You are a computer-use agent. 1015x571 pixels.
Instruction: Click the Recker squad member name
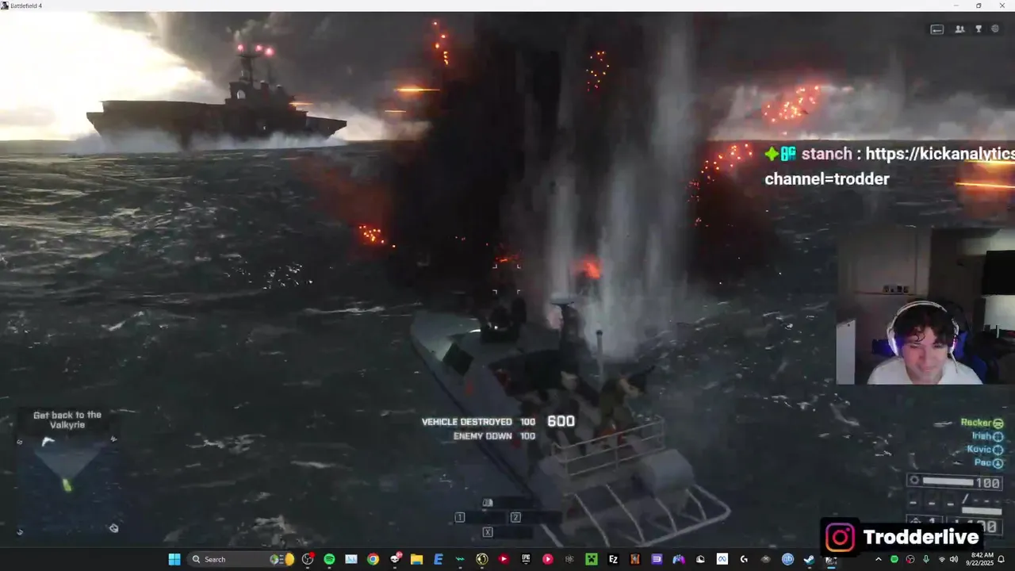pyautogui.click(x=975, y=423)
